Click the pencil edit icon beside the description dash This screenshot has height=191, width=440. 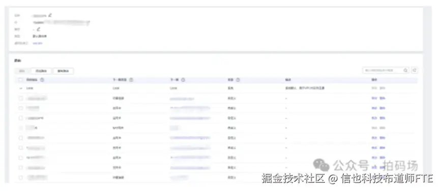click(39, 29)
